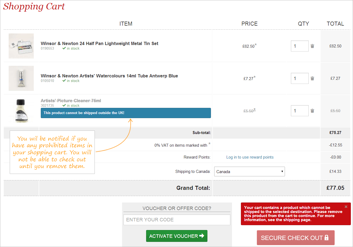Follow the Log in to use reward points link
This screenshot has height=247, width=353.
click(250, 157)
